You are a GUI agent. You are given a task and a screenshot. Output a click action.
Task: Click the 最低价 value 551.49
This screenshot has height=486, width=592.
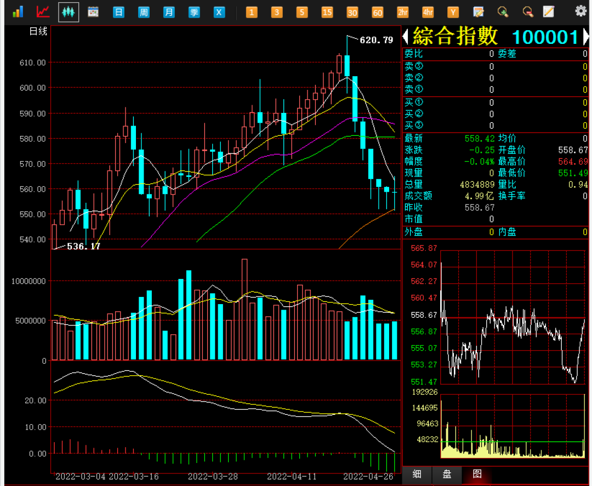pyautogui.click(x=573, y=173)
